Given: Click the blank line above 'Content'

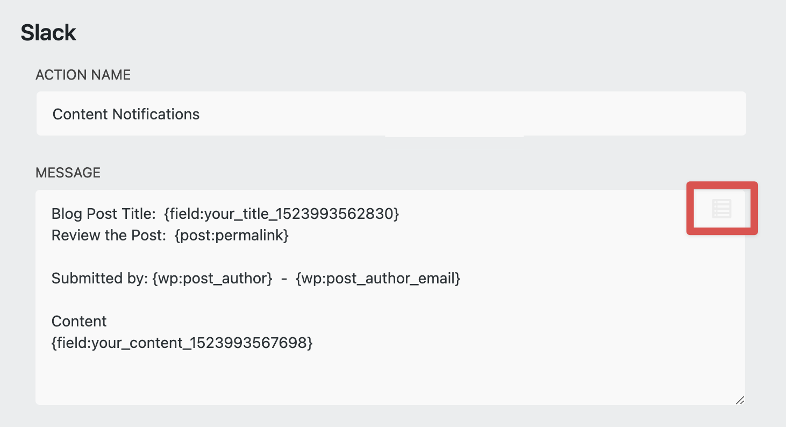Looking at the screenshot, I should click(x=215, y=300).
